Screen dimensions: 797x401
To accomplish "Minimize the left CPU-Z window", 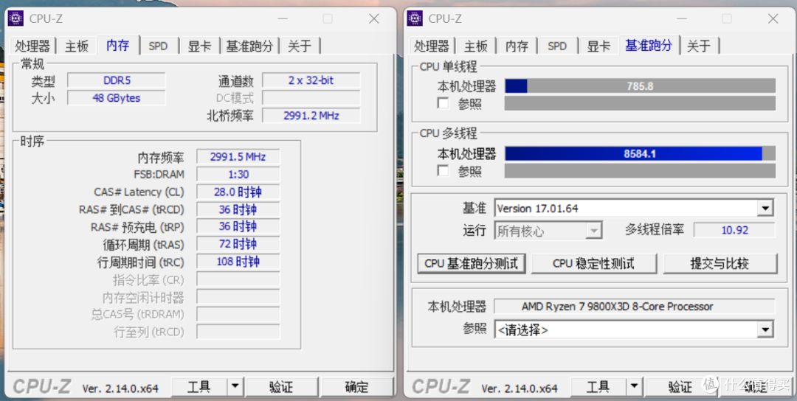I will [x=281, y=18].
